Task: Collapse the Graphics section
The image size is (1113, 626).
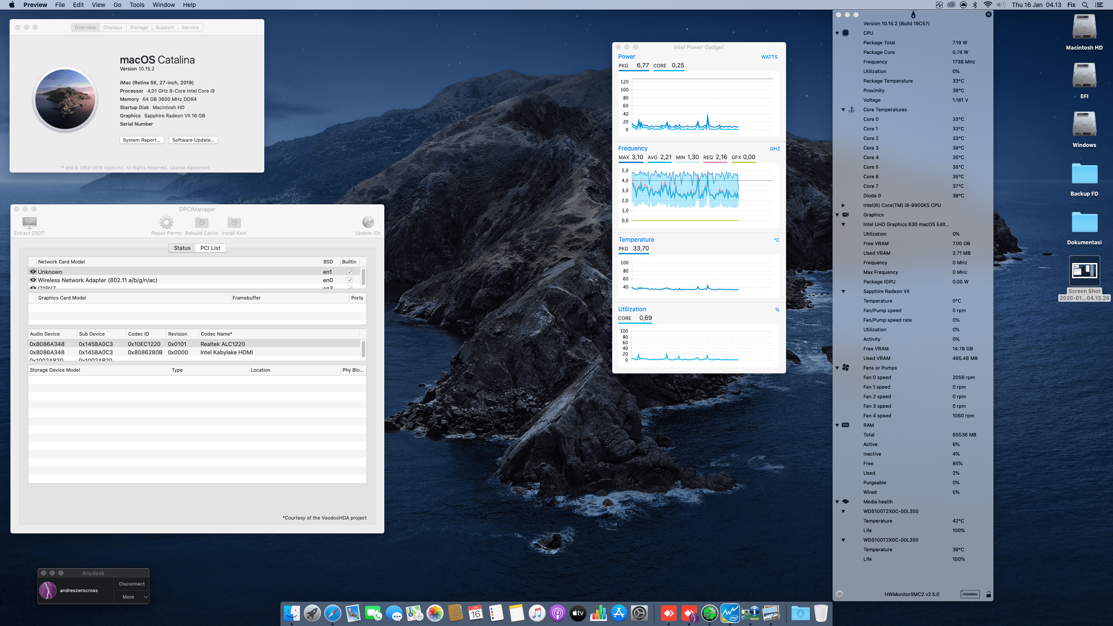Action: click(x=837, y=215)
